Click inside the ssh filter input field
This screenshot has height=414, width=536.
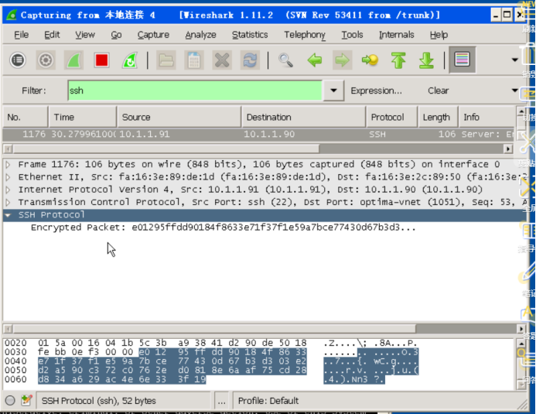(x=195, y=91)
